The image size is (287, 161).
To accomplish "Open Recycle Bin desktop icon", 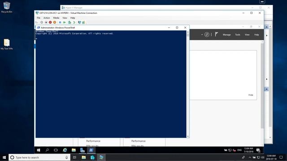I will click(7, 7).
